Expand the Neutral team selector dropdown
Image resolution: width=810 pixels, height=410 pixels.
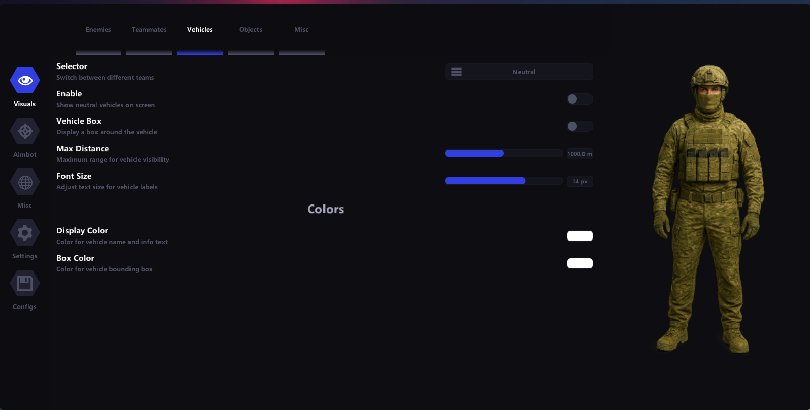pos(524,72)
